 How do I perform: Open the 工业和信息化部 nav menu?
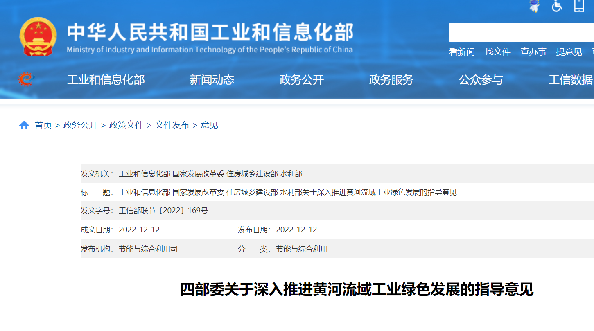point(106,80)
